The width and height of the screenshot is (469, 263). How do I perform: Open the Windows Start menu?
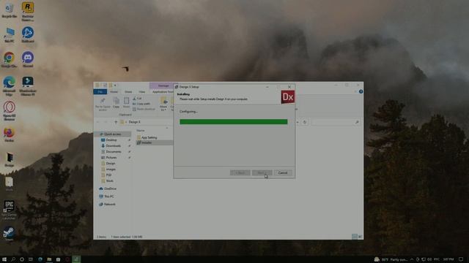click(x=4, y=259)
